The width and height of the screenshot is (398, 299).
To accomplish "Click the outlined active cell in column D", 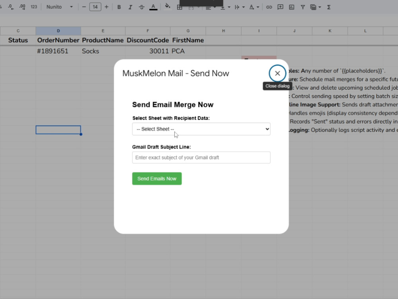I will click(x=59, y=130).
